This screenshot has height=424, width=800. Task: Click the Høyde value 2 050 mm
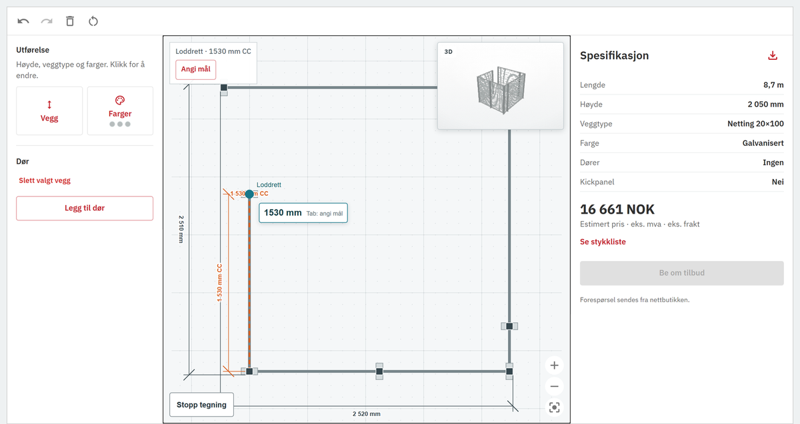coord(766,105)
